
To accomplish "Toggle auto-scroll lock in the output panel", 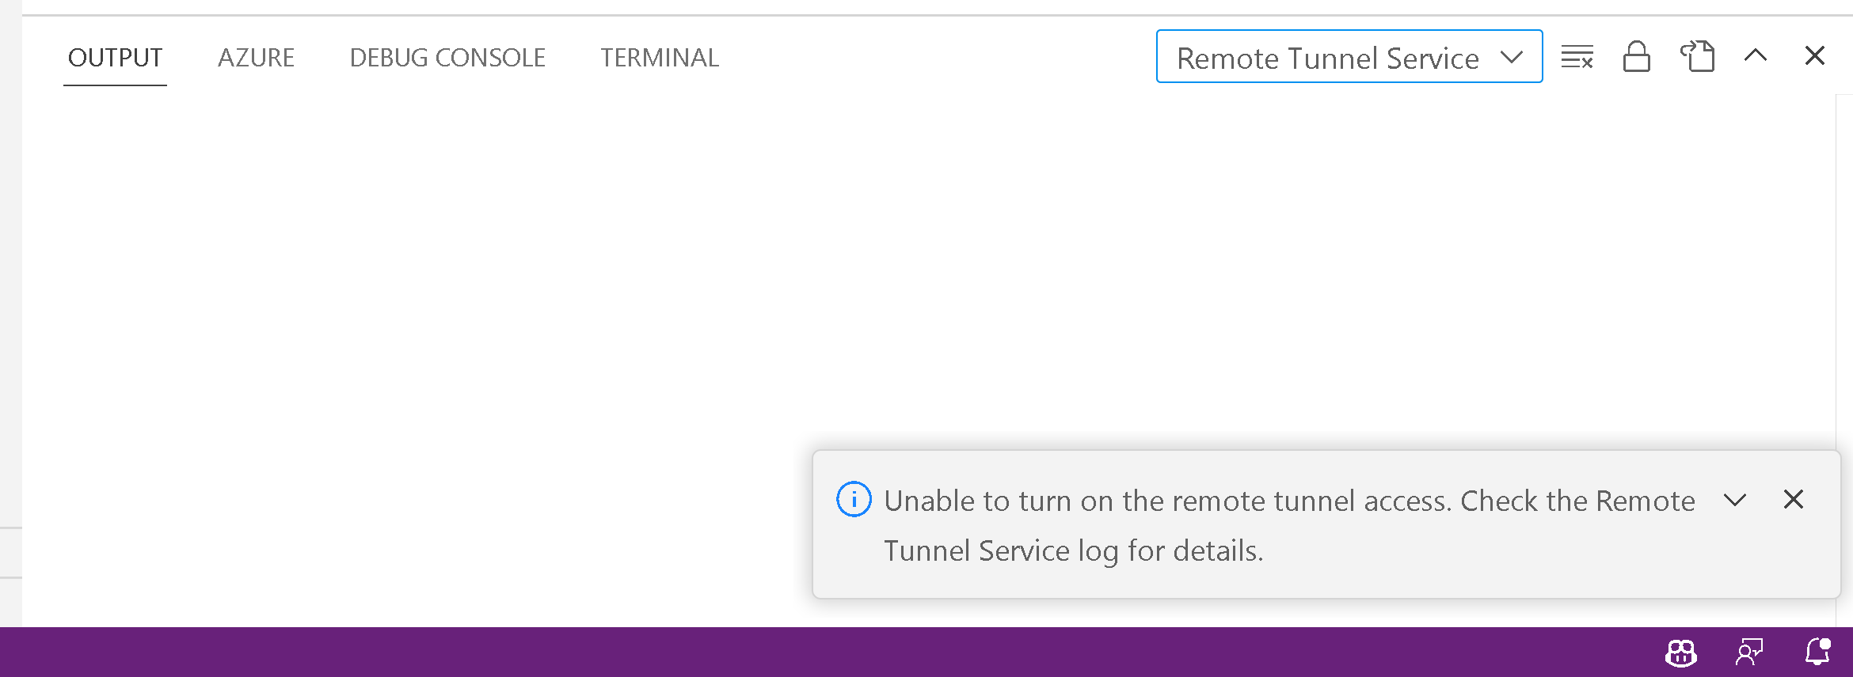I will click(x=1637, y=56).
